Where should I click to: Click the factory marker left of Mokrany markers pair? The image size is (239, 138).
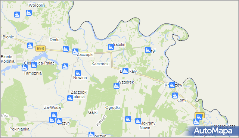[128, 119]
